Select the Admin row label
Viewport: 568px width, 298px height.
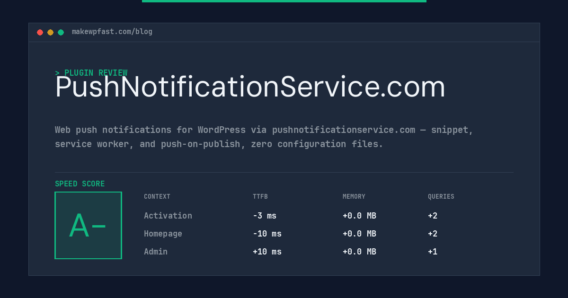pyautogui.click(x=156, y=252)
